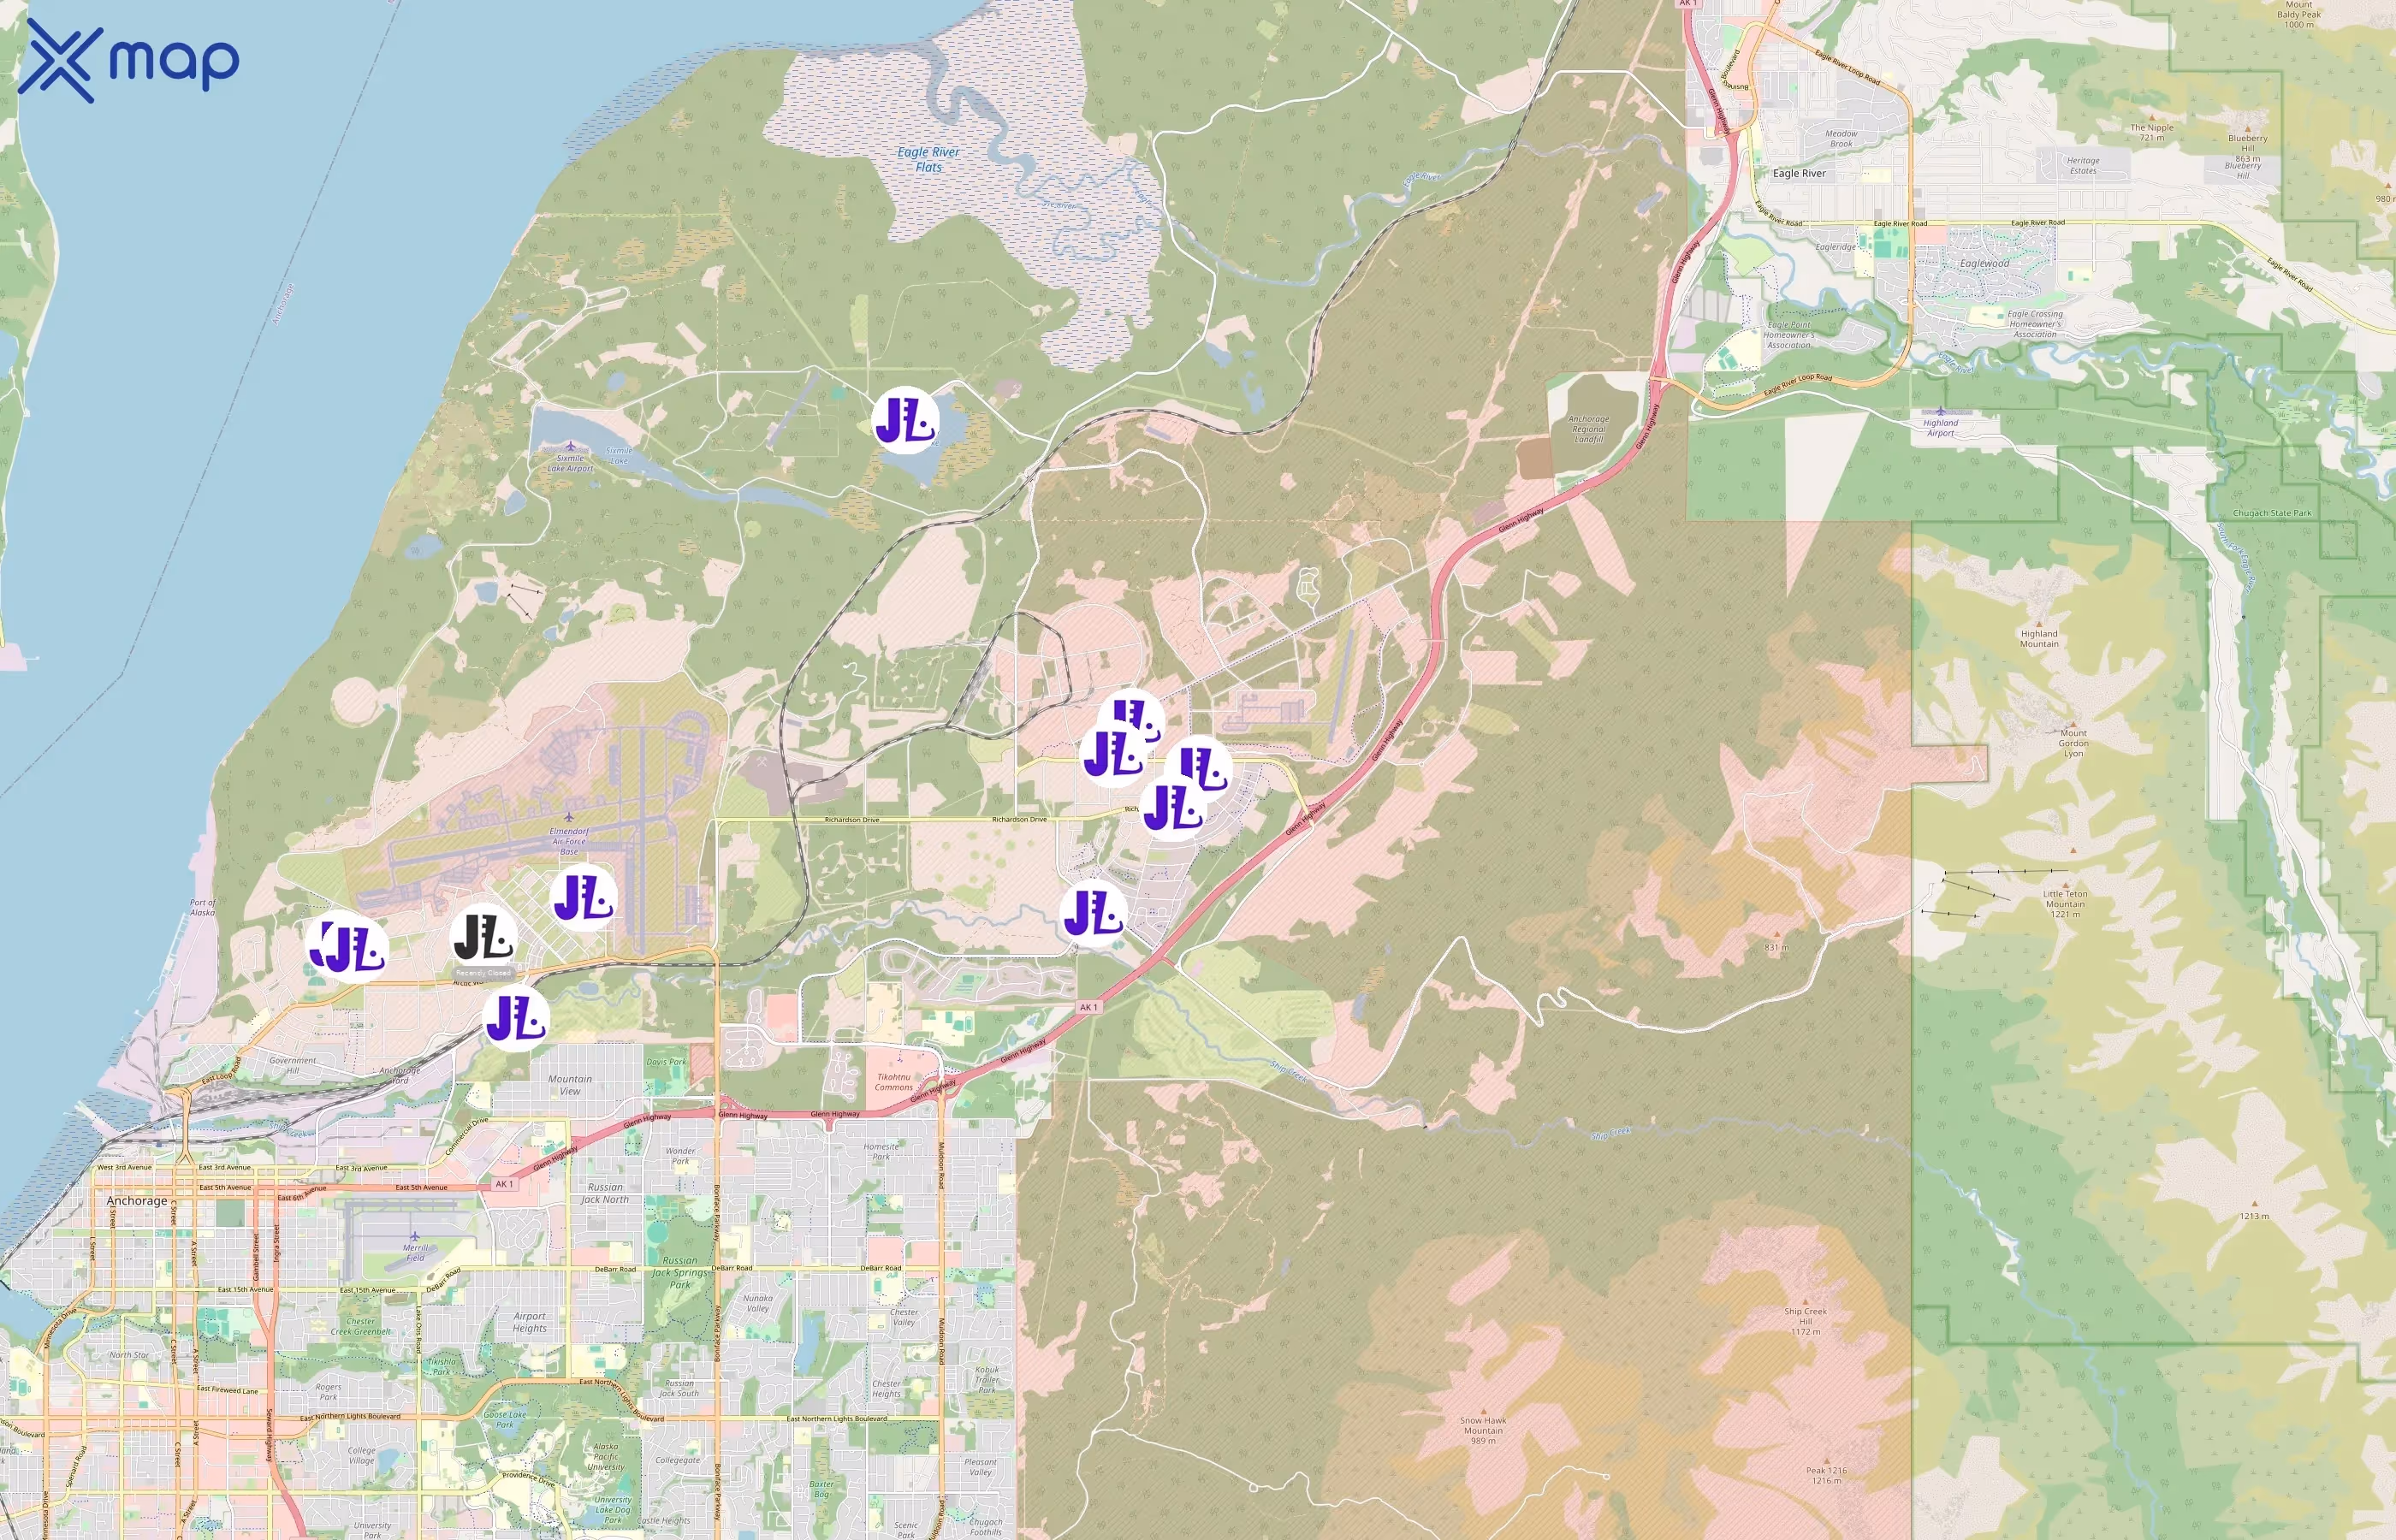This screenshot has width=2396, height=1540.
Task: Click the Anchorage city label
Action: [137, 1200]
